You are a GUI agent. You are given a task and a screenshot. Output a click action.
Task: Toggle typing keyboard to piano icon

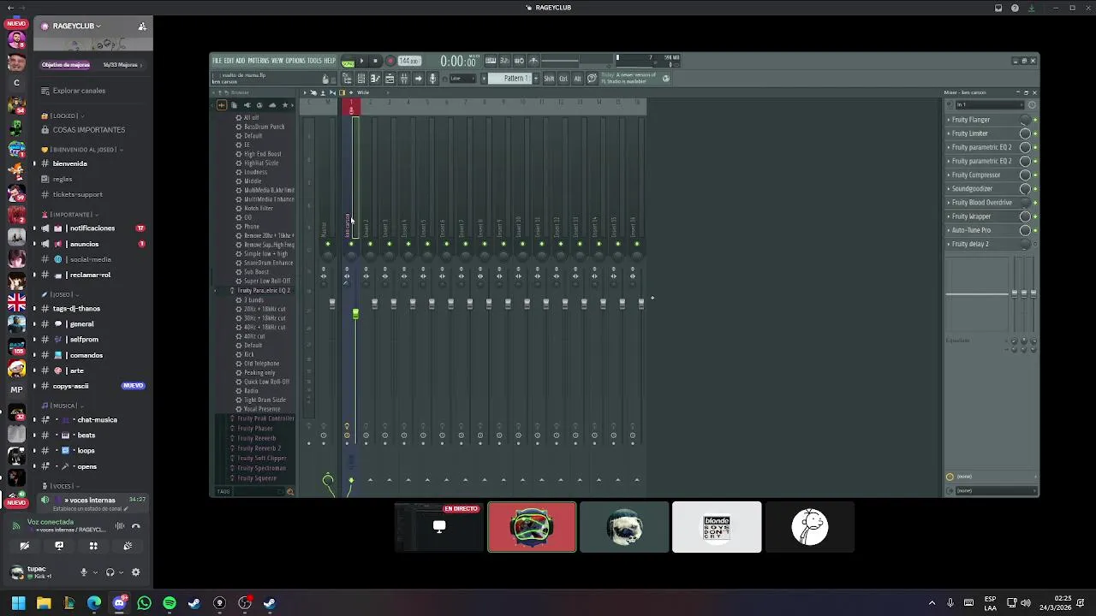(x=491, y=61)
